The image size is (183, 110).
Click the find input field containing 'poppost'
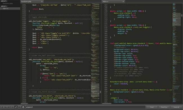coord(85,107)
